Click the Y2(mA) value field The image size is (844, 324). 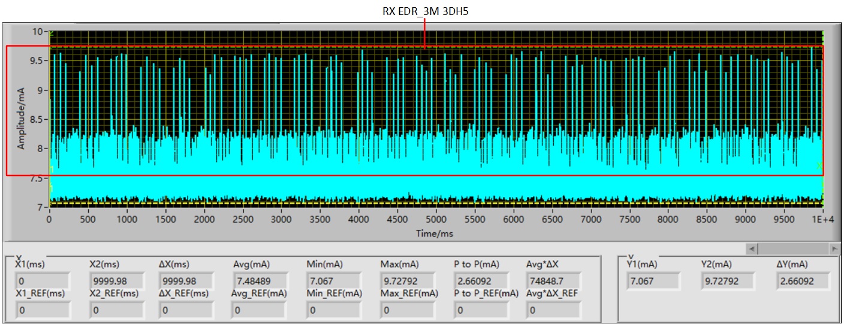point(728,280)
